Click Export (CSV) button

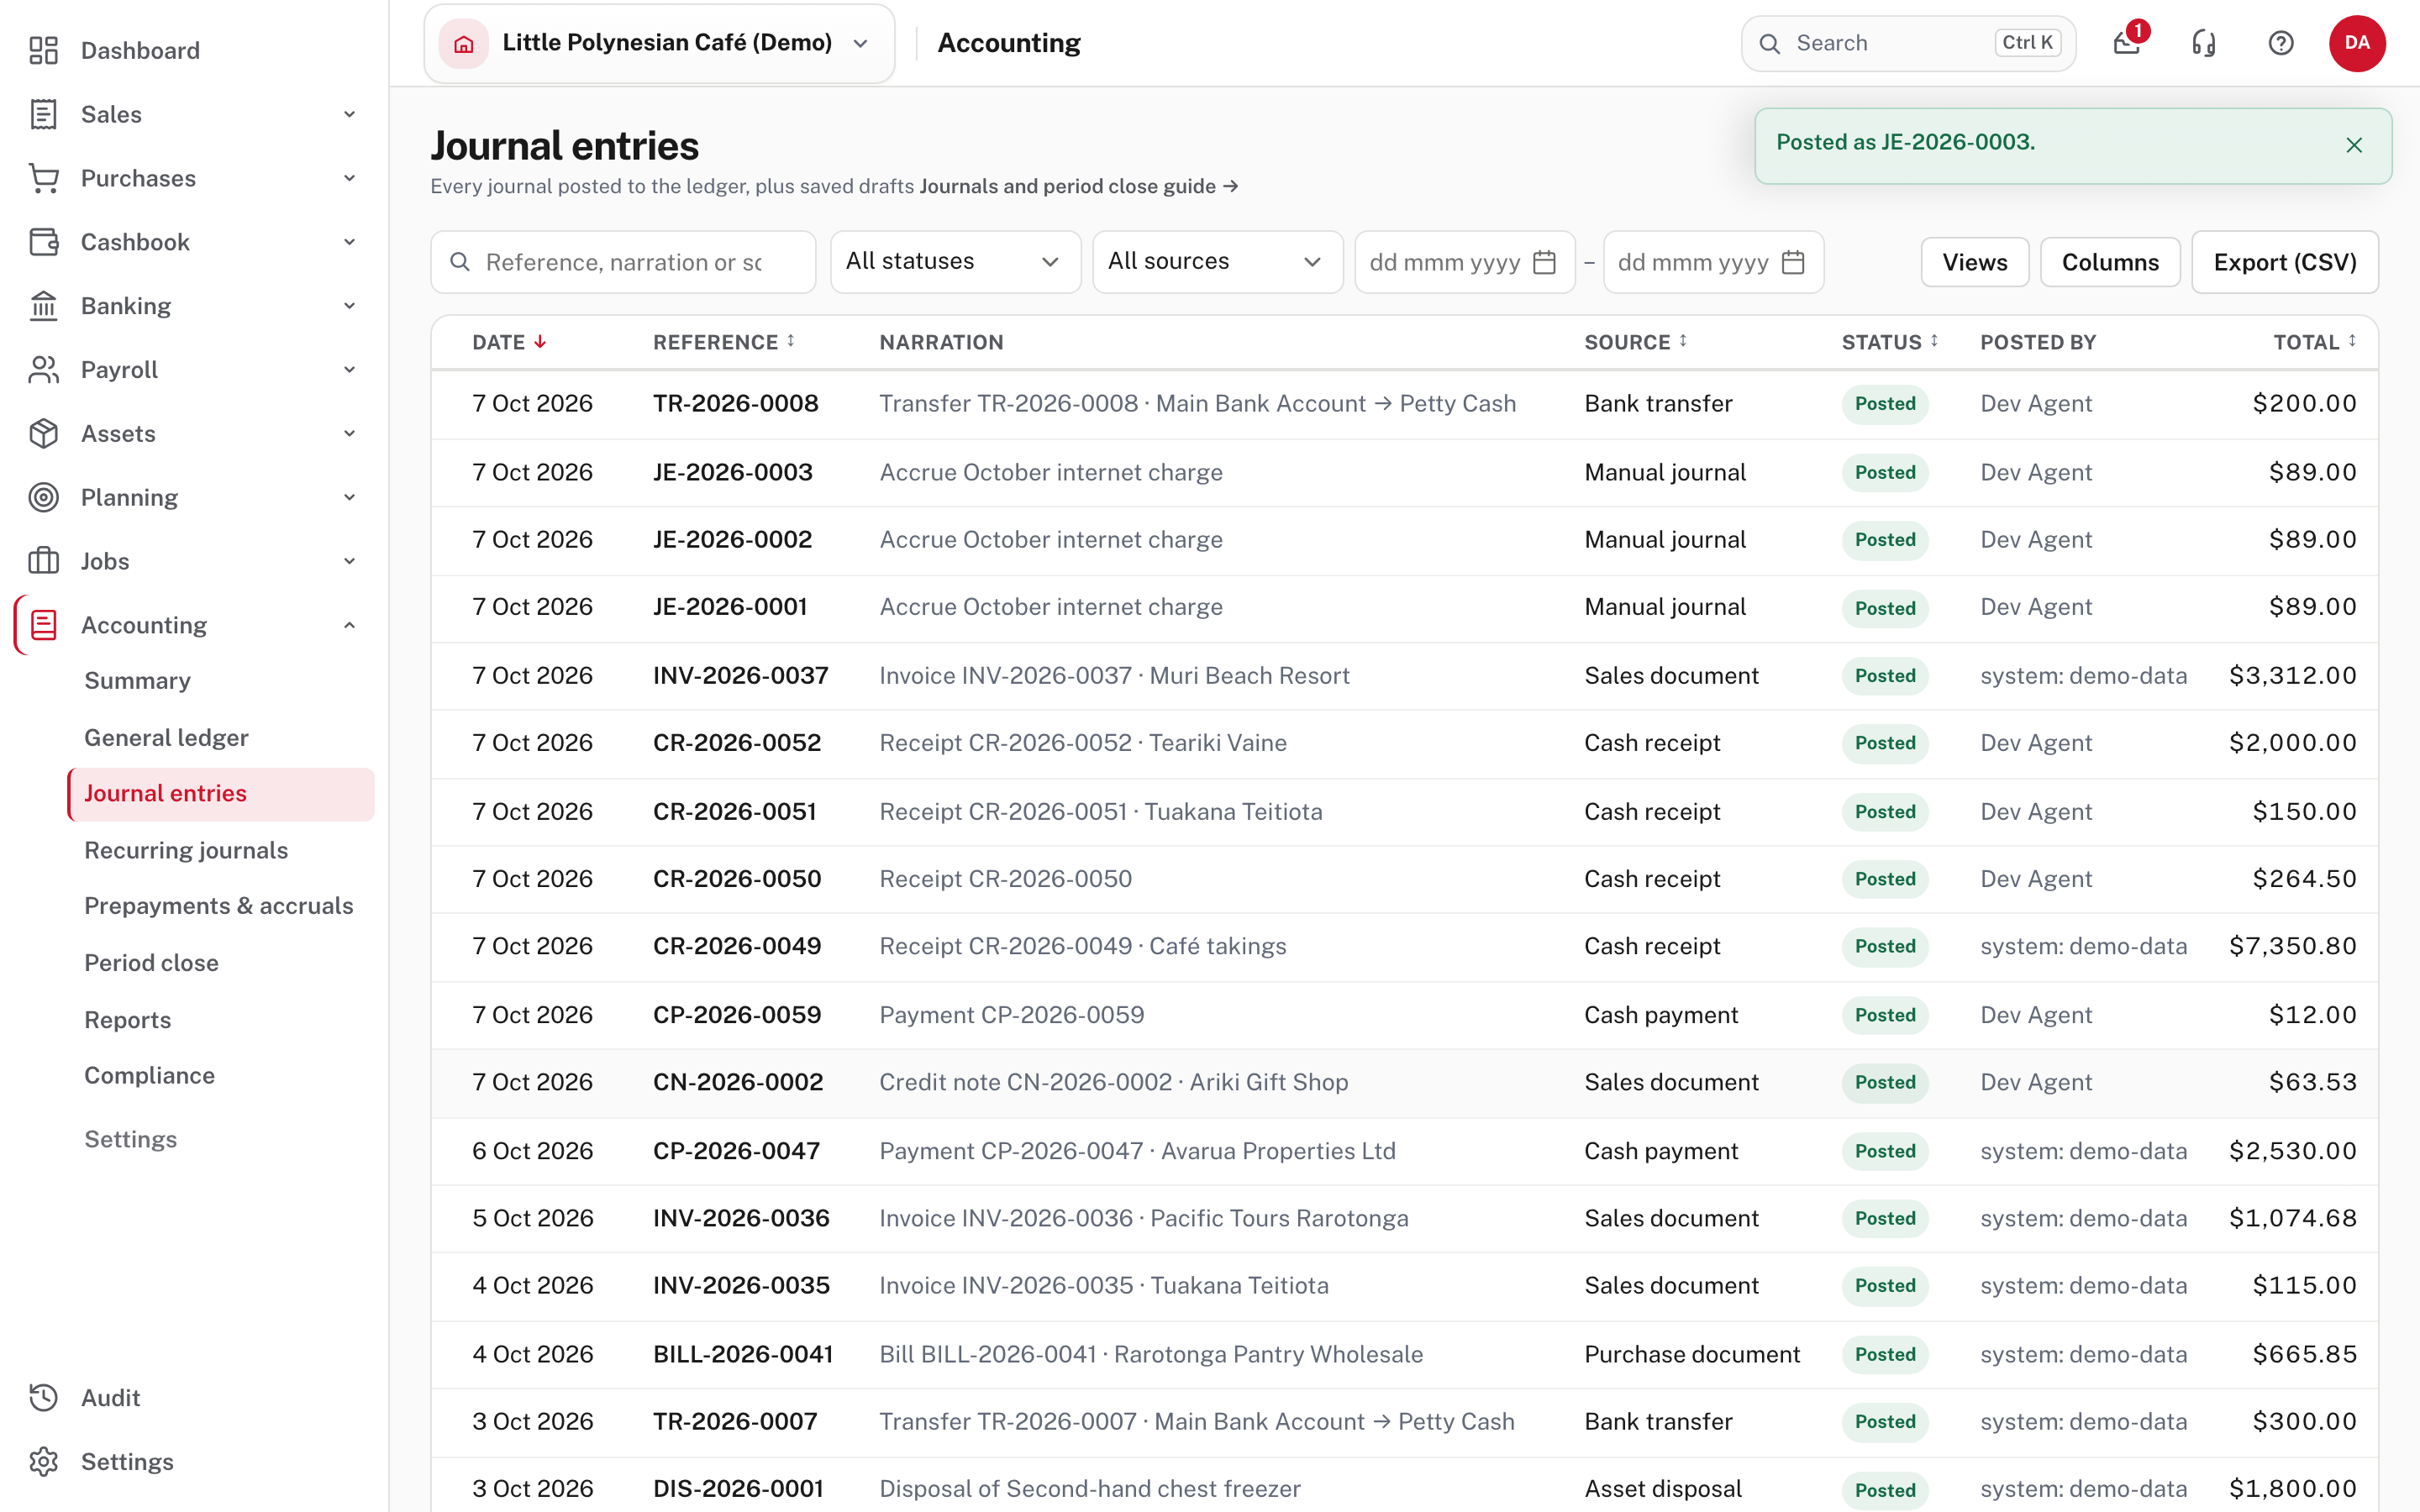click(x=2285, y=262)
